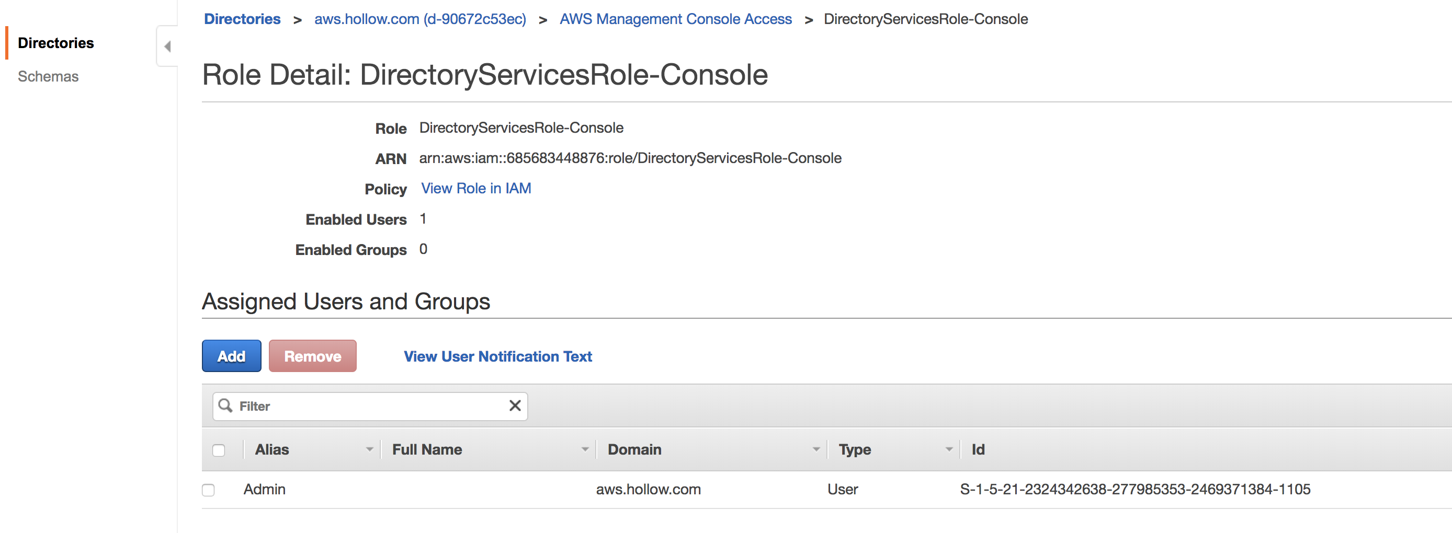The image size is (1452, 533).
Task: Open the Alias column dropdown arrow
Action: coord(369,449)
